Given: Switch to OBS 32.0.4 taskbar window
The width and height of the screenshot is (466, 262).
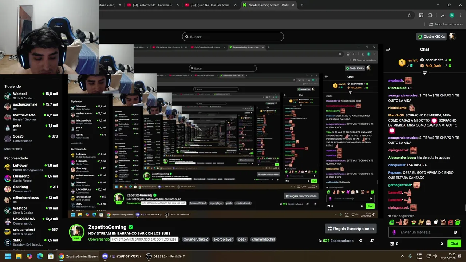Looking at the screenshot, I should pyautogui.click(x=165, y=256).
